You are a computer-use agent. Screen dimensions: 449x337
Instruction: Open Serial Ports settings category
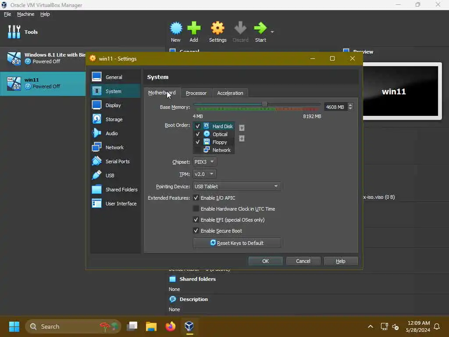(x=115, y=161)
